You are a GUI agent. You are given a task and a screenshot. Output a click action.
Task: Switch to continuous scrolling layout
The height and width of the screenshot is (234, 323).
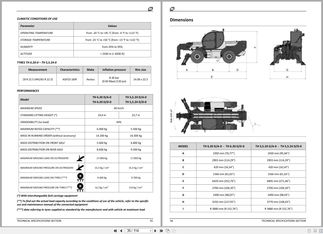315,231
